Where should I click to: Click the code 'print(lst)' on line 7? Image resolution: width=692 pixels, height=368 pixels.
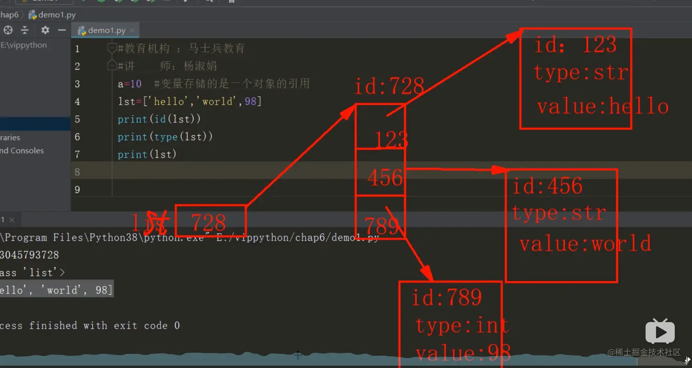[x=147, y=155]
